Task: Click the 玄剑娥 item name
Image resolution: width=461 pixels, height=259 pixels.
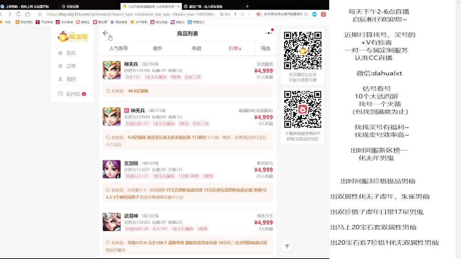Action: click(131, 163)
